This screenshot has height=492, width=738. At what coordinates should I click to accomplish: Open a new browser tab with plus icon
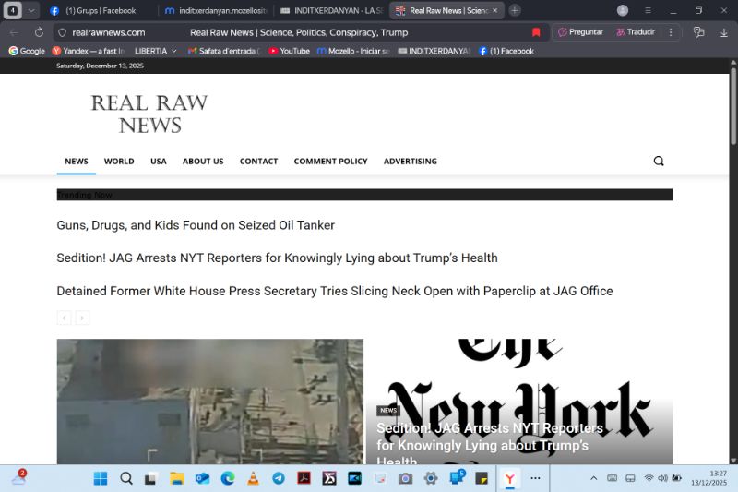tap(515, 10)
